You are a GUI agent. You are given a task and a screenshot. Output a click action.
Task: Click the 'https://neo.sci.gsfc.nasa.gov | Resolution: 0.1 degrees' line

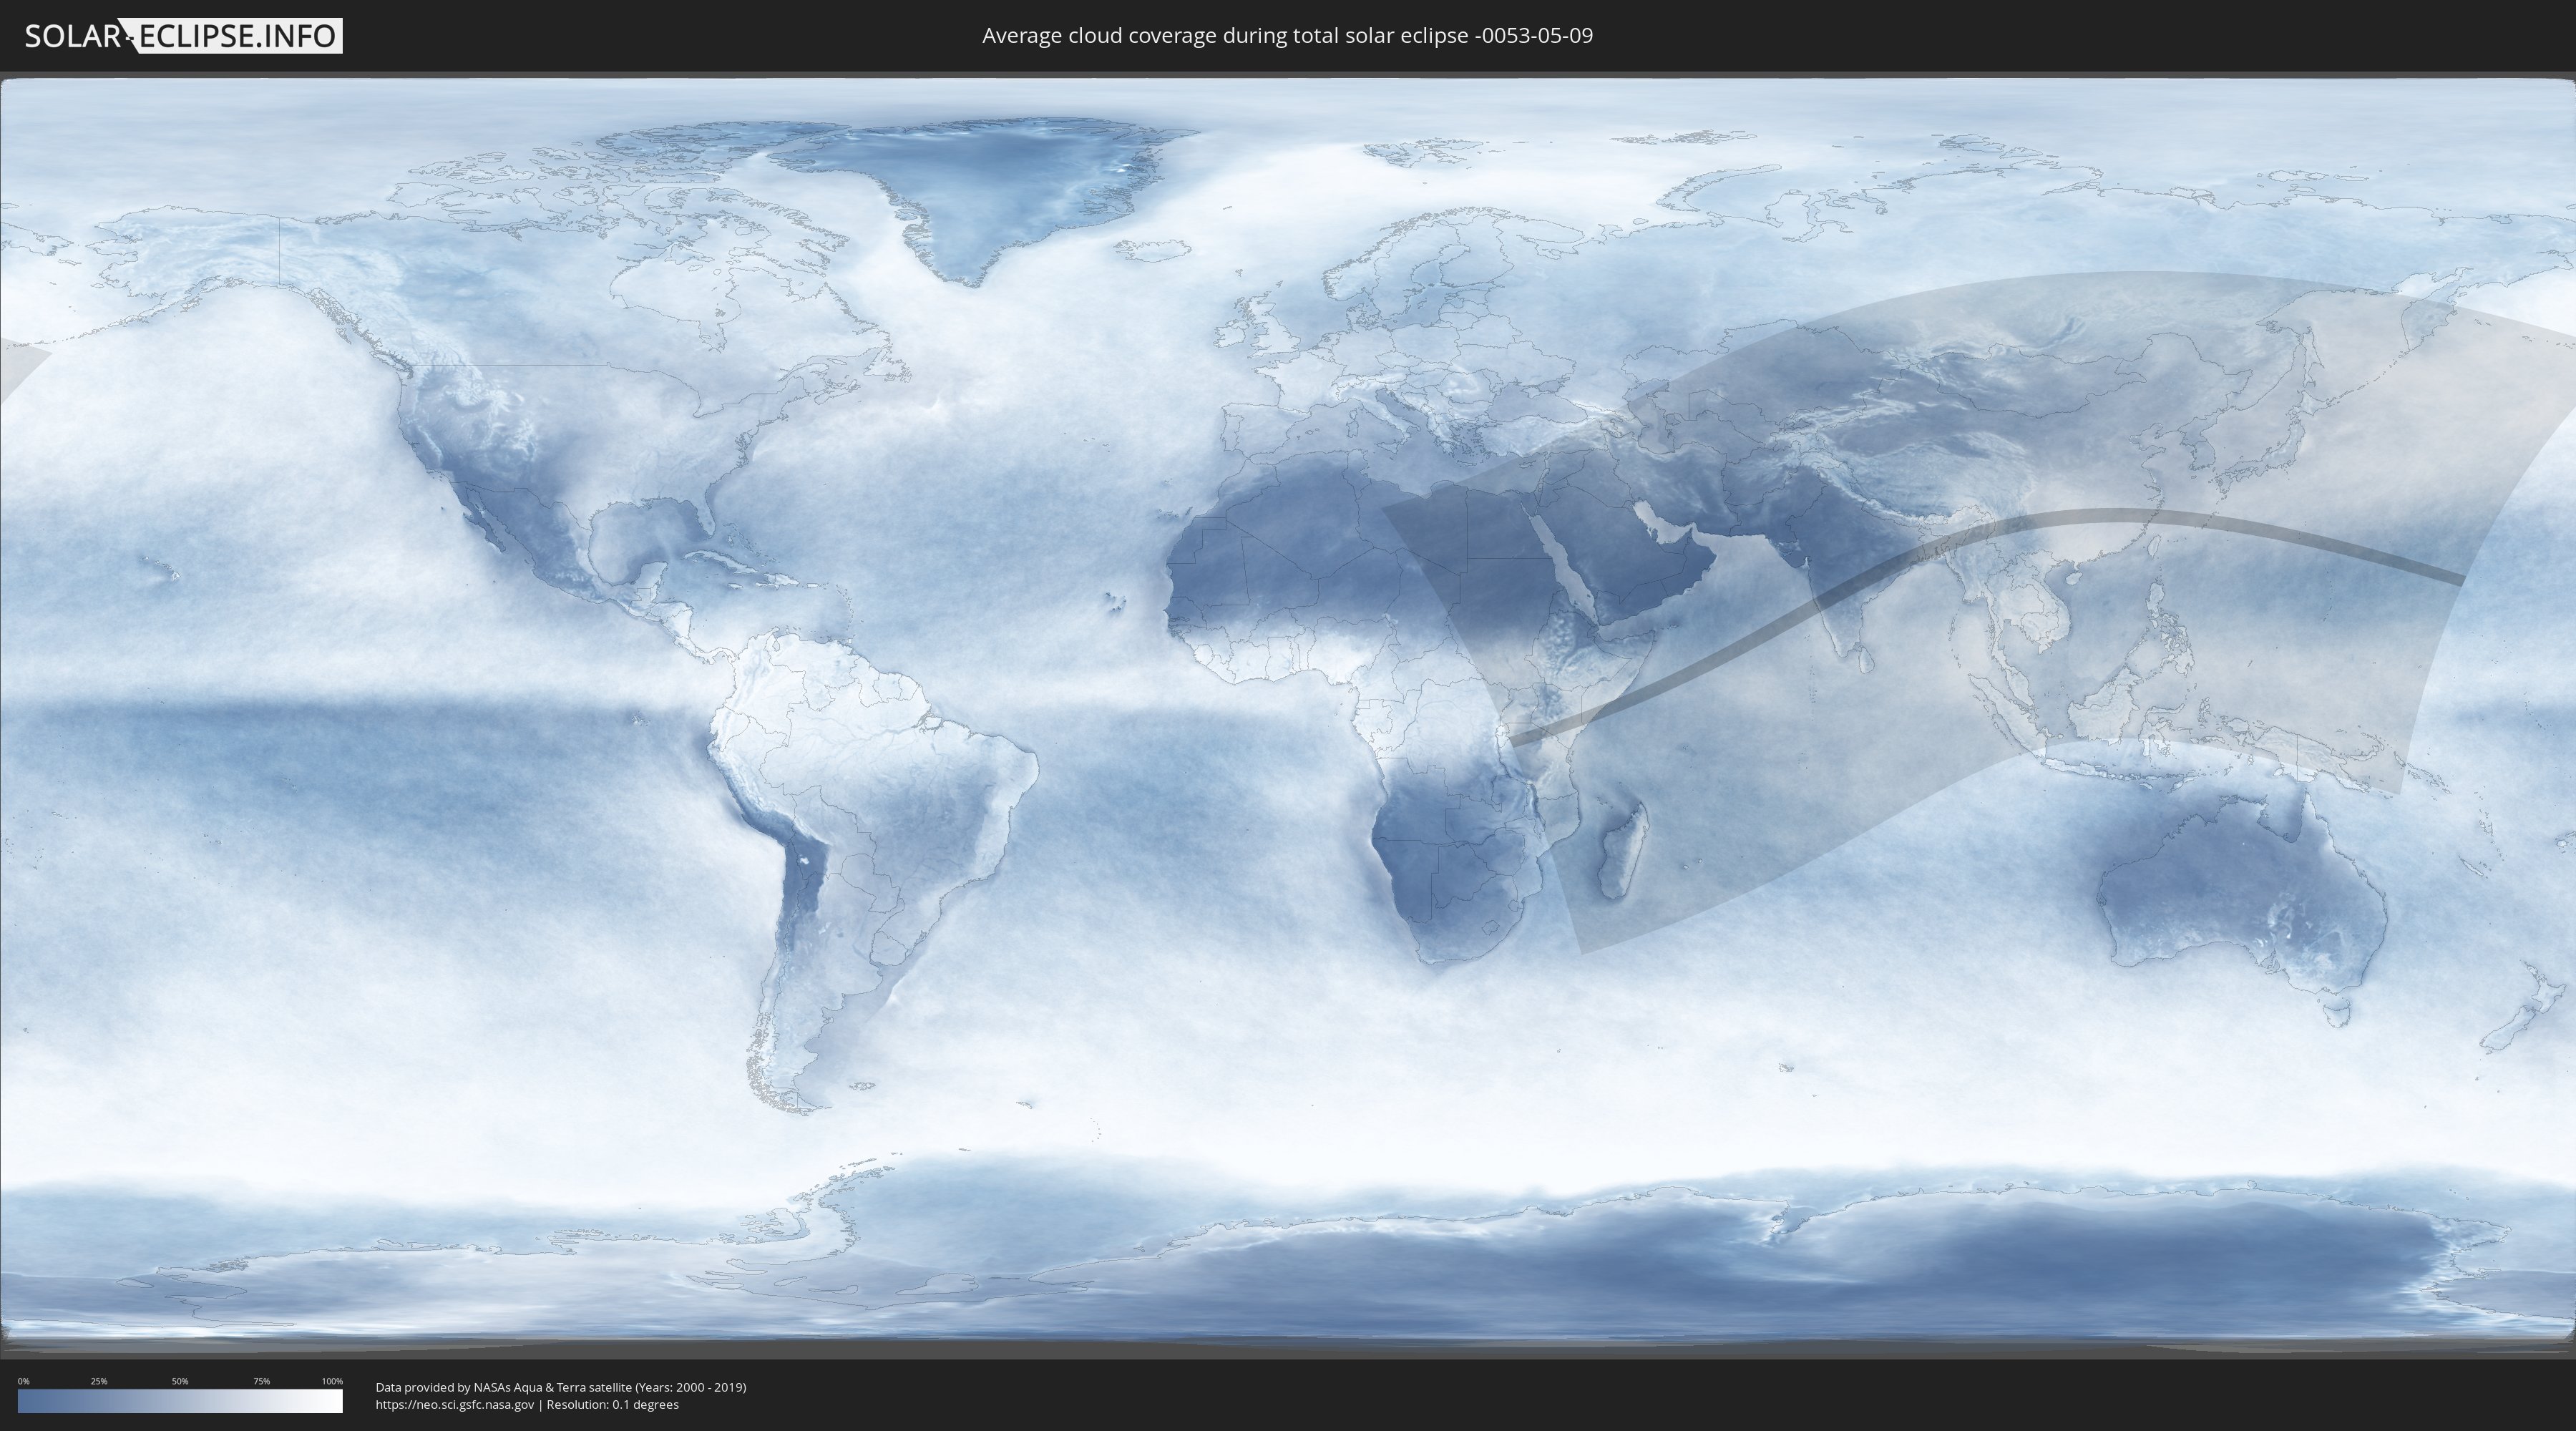527,1405
